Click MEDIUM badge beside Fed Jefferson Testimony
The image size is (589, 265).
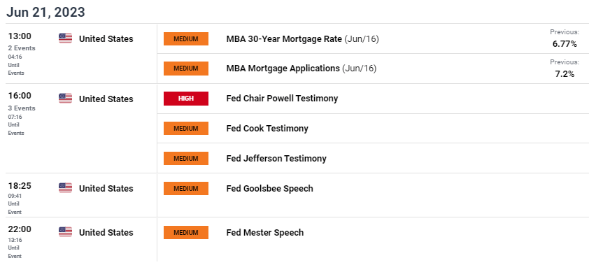click(x=186, y=159)
